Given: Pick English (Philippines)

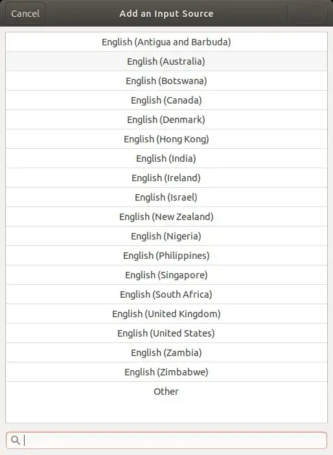Looking at the screenshot, I should pos(166,256).
